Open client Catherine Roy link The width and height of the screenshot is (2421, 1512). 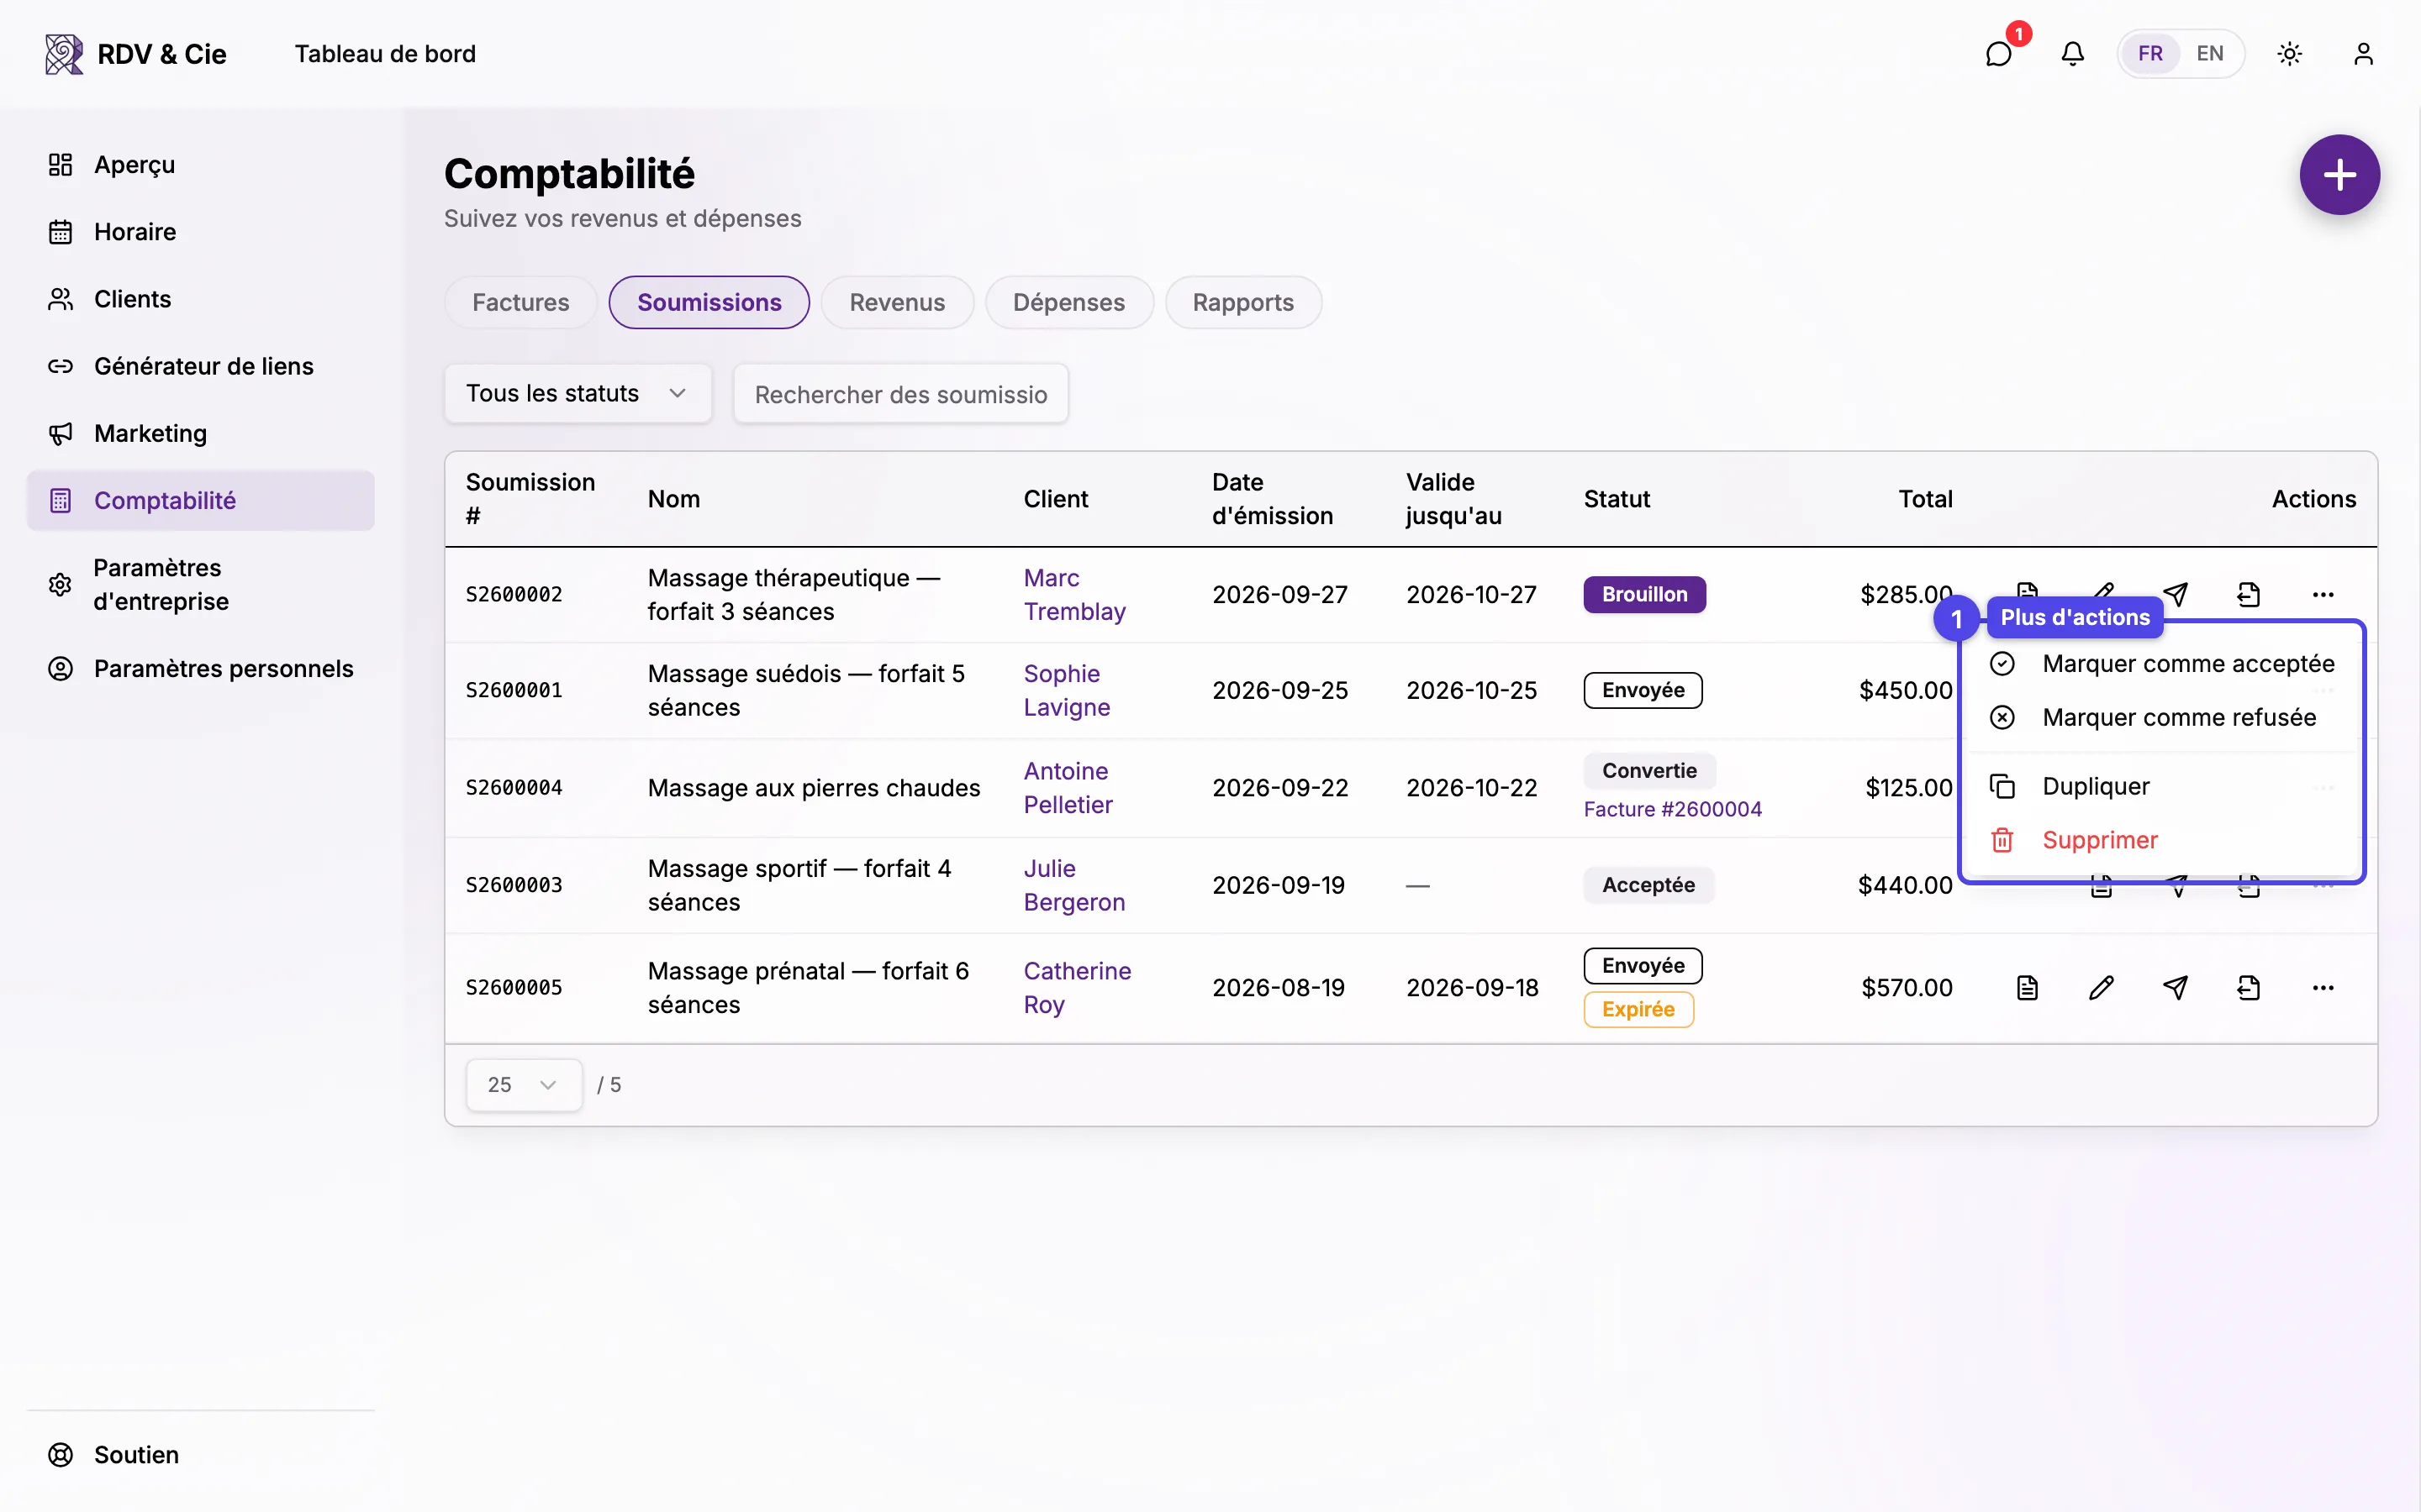point(1078,988)
